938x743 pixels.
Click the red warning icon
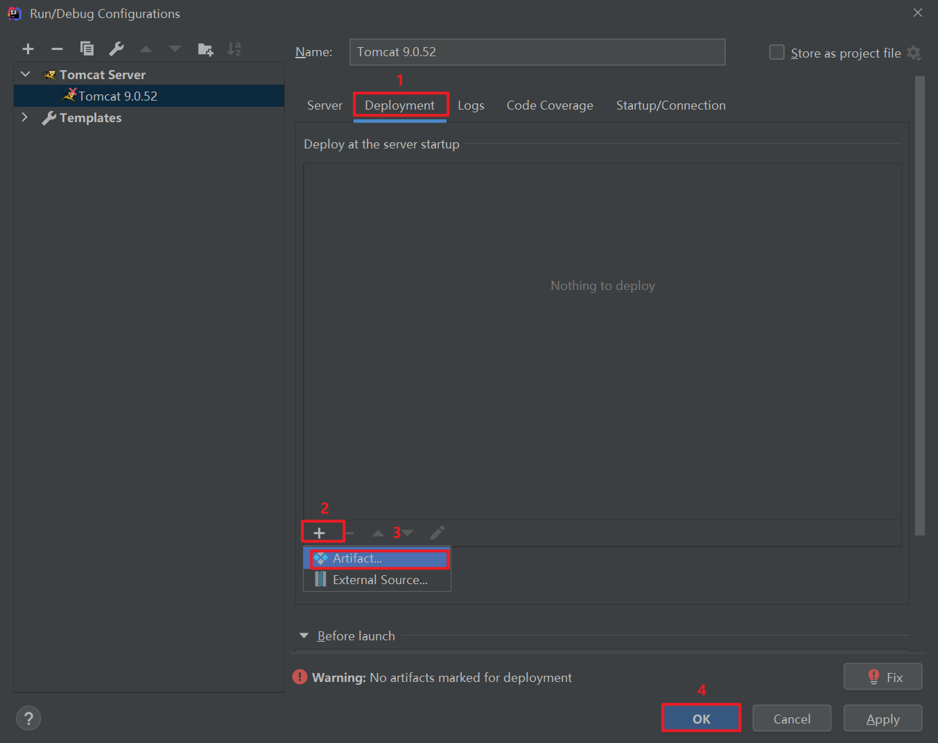pos(299,677)
